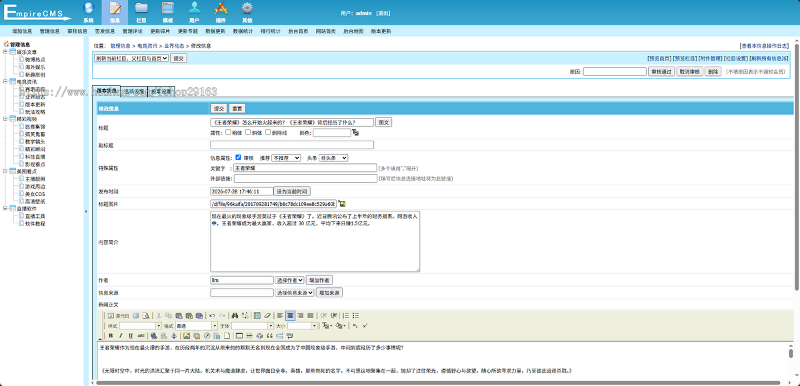The width and height of the screenshot is (800, 386).
Task: Open the editor background color picker
Action: click(341, 325)
